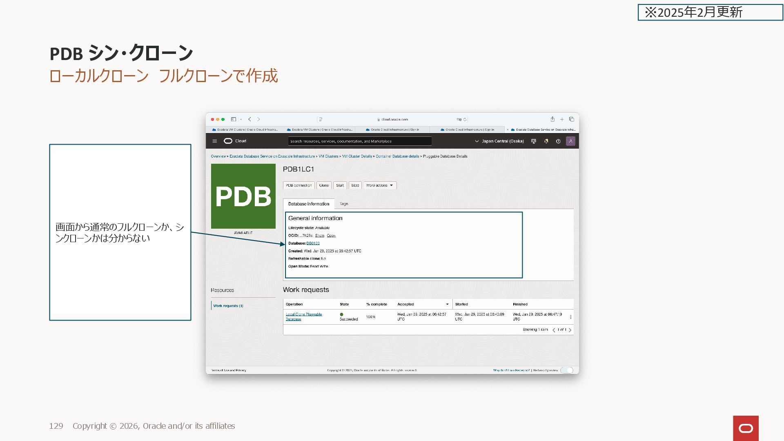Toggle the Safari sidebar icon

pos(234,119)
